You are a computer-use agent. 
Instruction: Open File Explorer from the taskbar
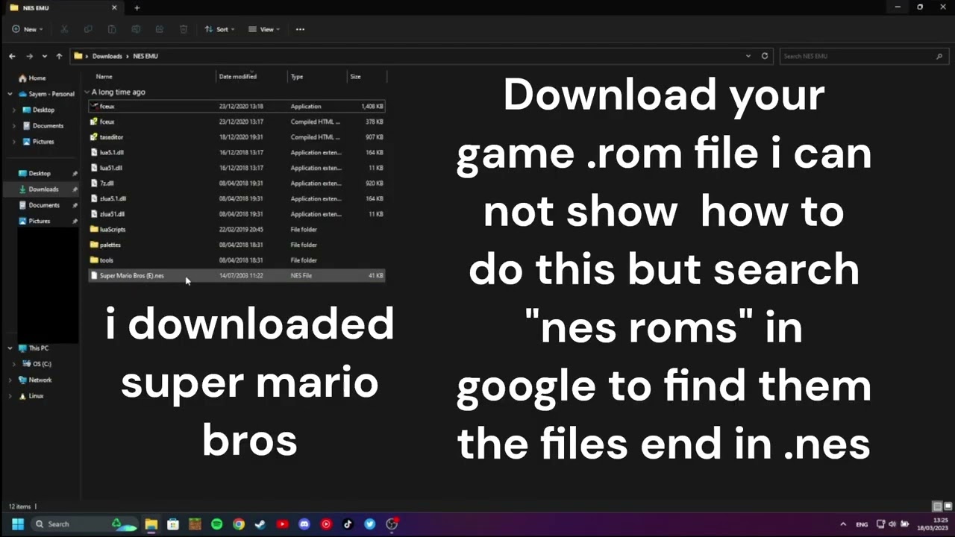coord(151,524)
